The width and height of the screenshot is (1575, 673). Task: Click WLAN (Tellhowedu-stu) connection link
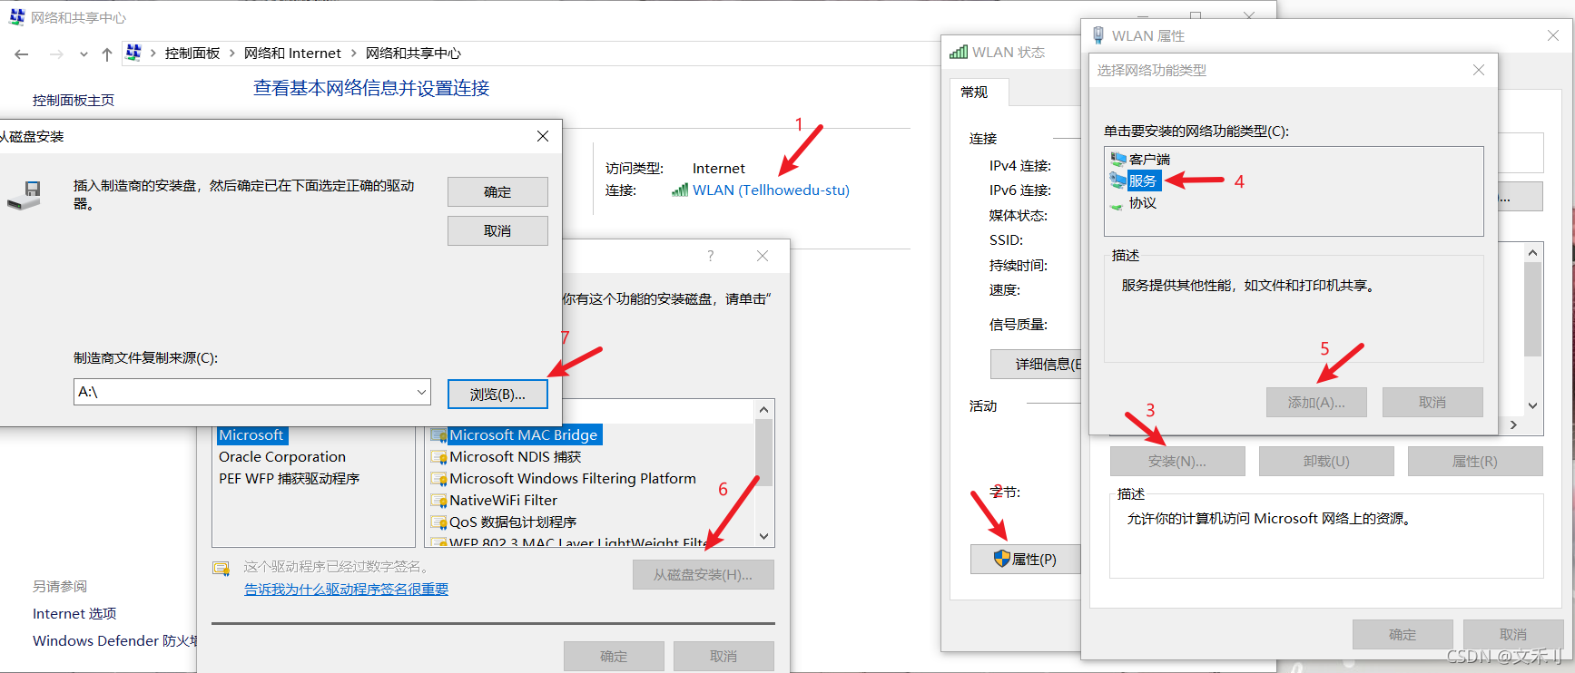(x=771, y=190)
